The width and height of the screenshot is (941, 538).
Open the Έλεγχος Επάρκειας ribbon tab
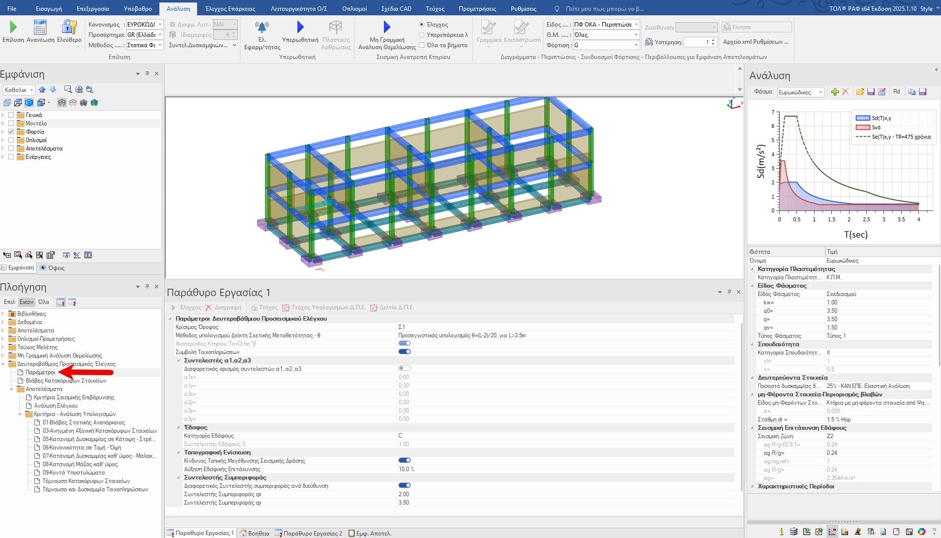coord(230,9)
